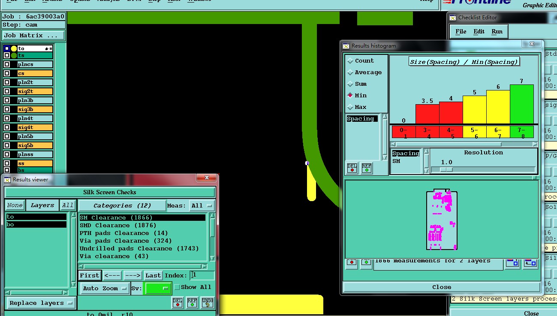Click the All layers button
Viewport: 557px width, 316px height.
coord(68,205)
